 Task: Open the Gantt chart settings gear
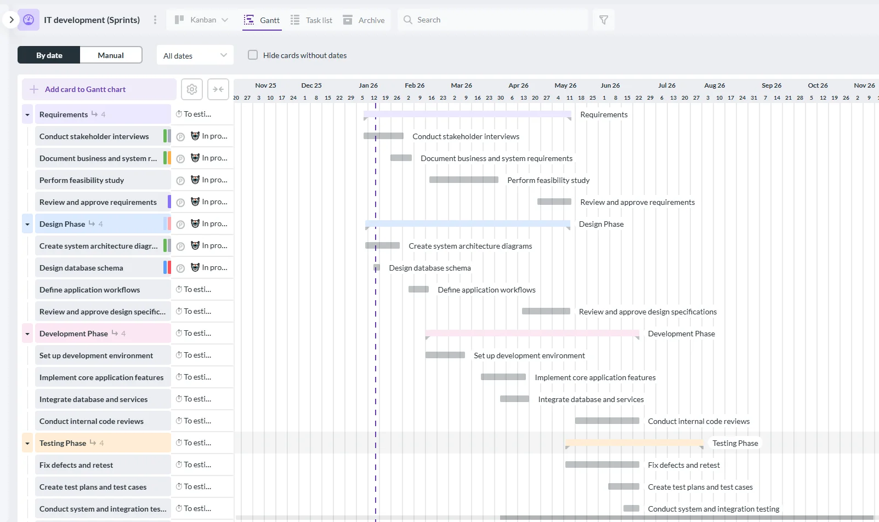pos(191,89)
